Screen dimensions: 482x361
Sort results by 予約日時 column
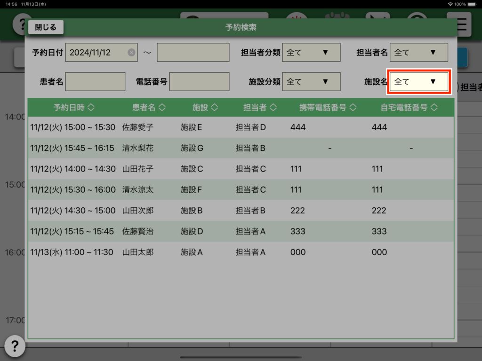point(74,108)
